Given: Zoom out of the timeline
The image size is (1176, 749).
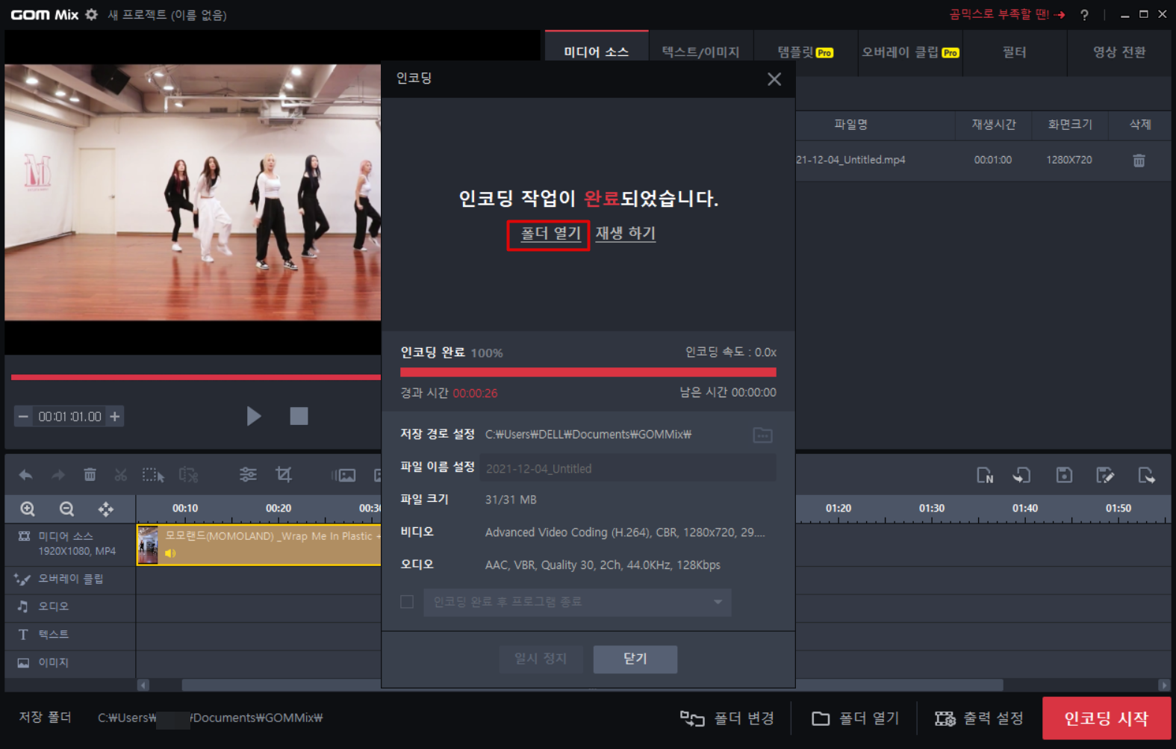Looking at the screenshot, I should click(66, 509).
